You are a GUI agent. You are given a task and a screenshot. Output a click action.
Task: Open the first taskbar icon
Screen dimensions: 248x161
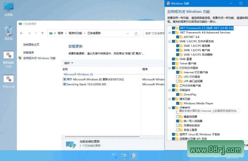(114, 156)
